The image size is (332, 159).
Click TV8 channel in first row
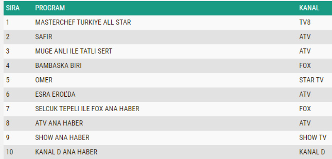coord(305,22)
